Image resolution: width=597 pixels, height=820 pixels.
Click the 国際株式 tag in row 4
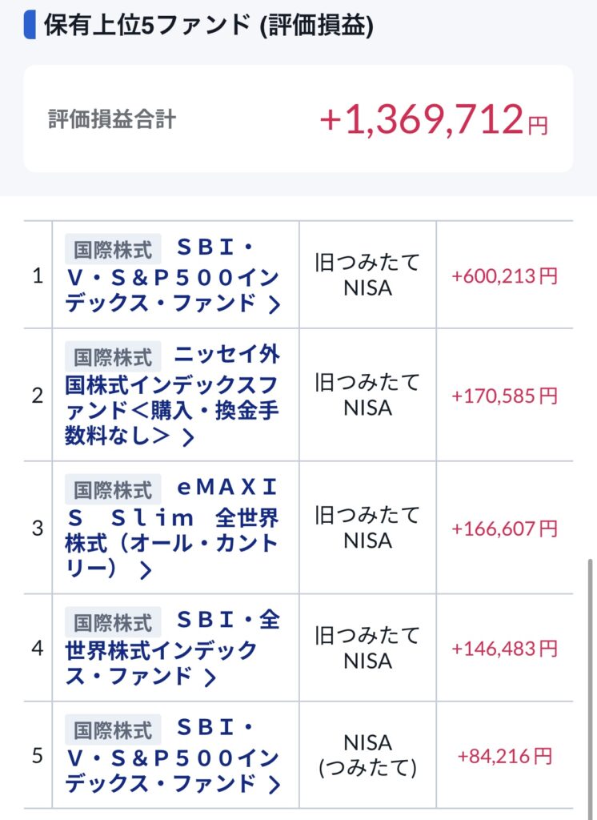coord(113,621)
